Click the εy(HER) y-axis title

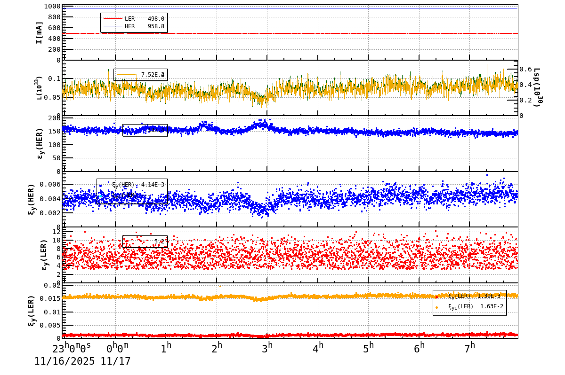[x=40, y=143]
